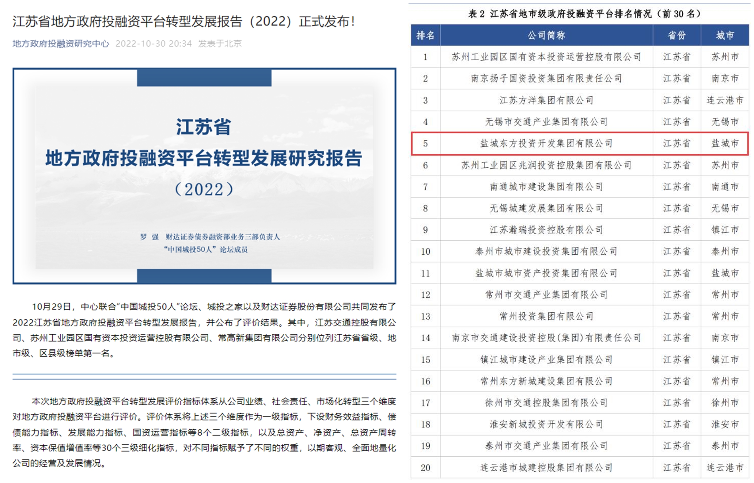Open the report cover image
754x483 pixels.
(204, 176)
